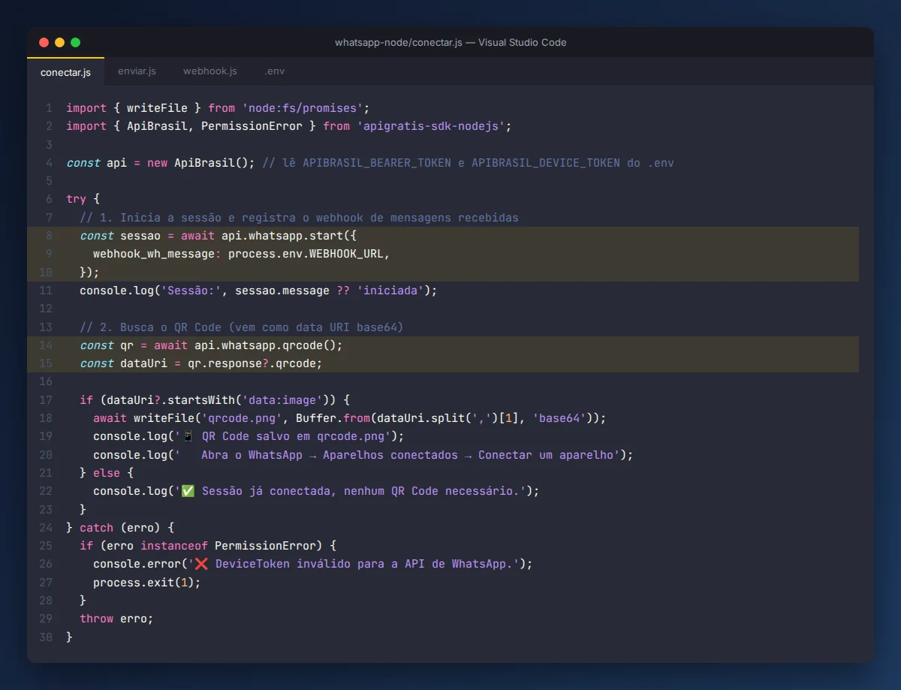Click 'Sessão já conectada' string text

(x=265, y=491)
